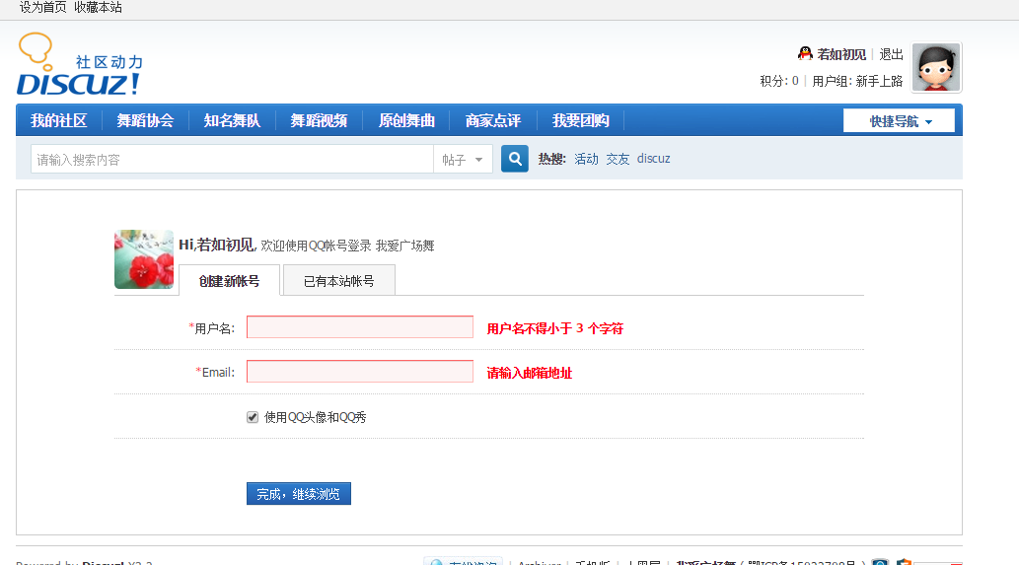Open 原创舞曲 in the navigation bar
This screenshot has height=565, width=1019.
[406, 121]
